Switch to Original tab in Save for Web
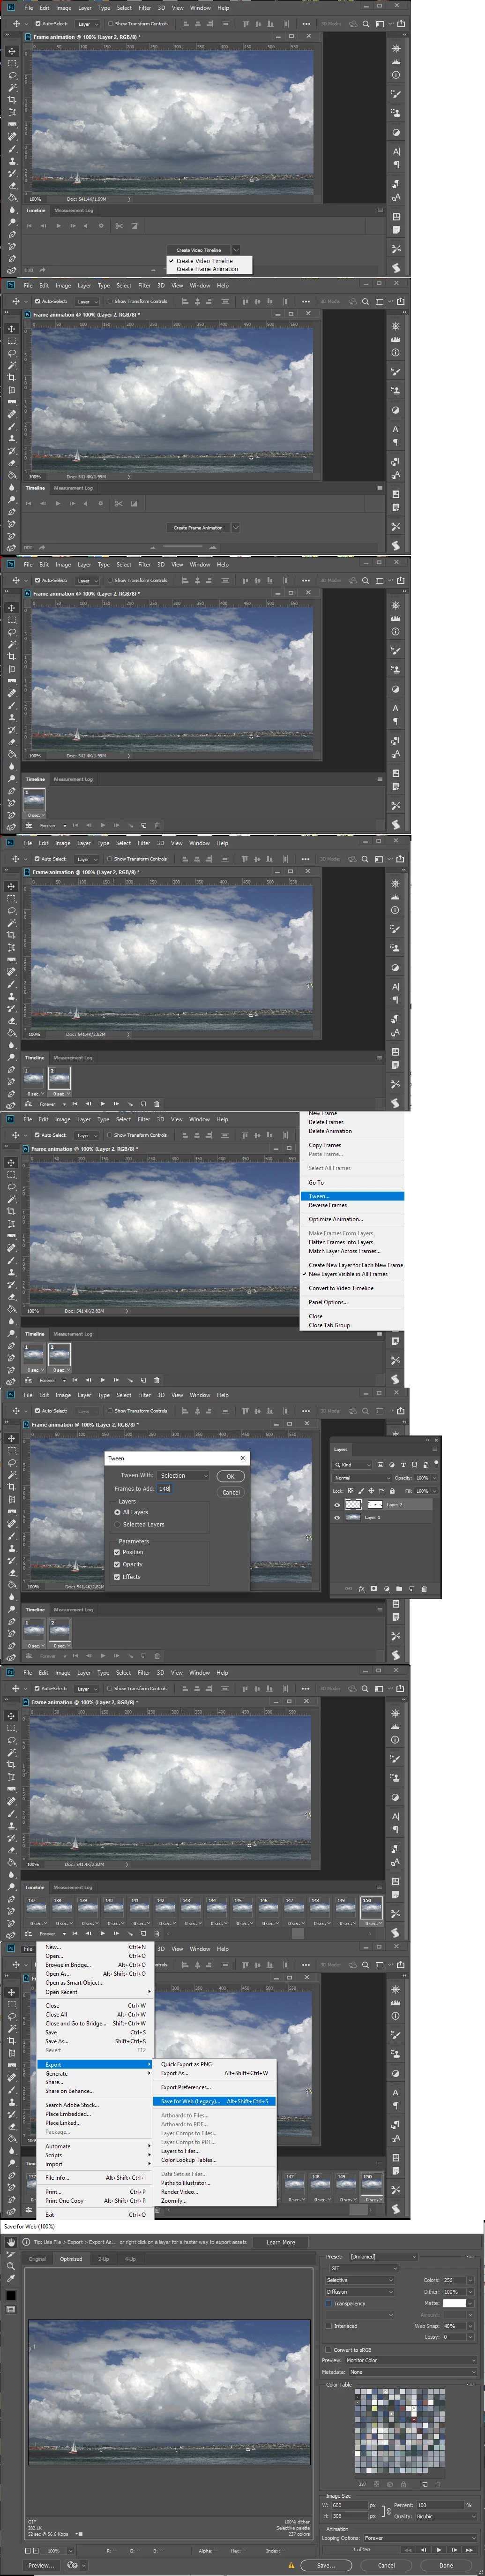Viewport: 485px width, 2576px height. coord(37,2259)
